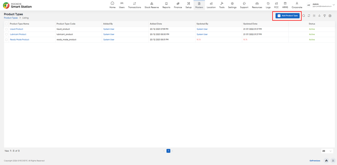Open the page size 20 dropdown
The width and height of the screenshot is (337, 165).
tap(327, 151)
